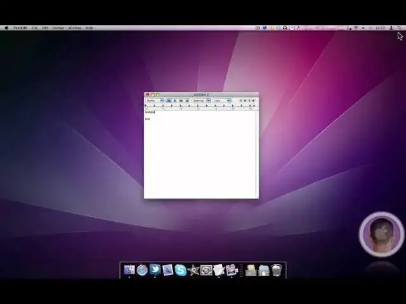Open the Help menu
The height and width of the screenshot is (304, 406).
coord(89,28)
